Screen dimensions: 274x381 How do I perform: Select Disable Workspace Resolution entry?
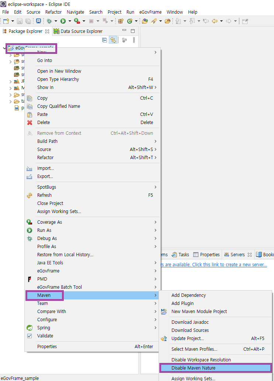click(215, 360)
